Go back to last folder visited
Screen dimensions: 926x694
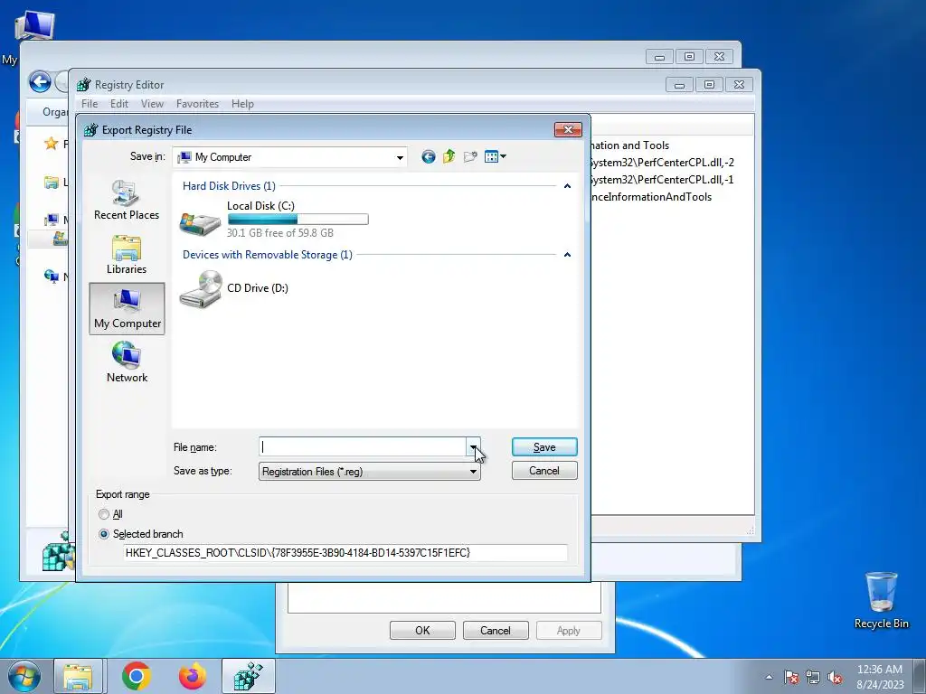click(x=429, y=156)
